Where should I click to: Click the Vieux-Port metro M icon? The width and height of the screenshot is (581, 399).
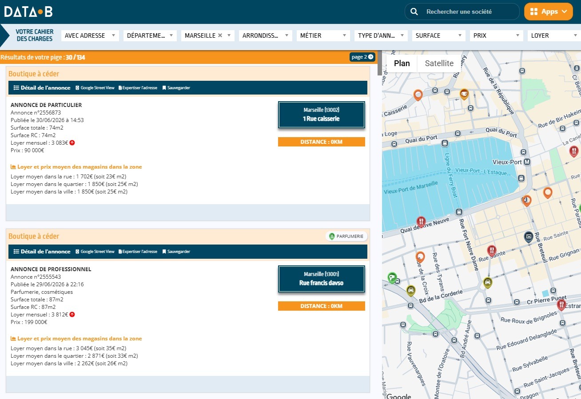pyautogui.click(x=527, y=162)
